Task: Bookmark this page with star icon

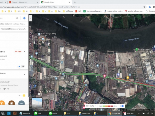Action: 144,7
